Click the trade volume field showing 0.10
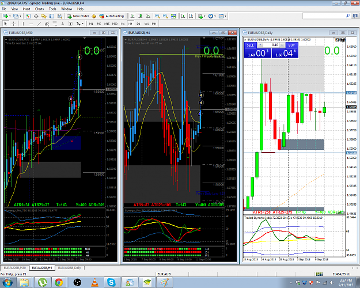 pos(271,45)
